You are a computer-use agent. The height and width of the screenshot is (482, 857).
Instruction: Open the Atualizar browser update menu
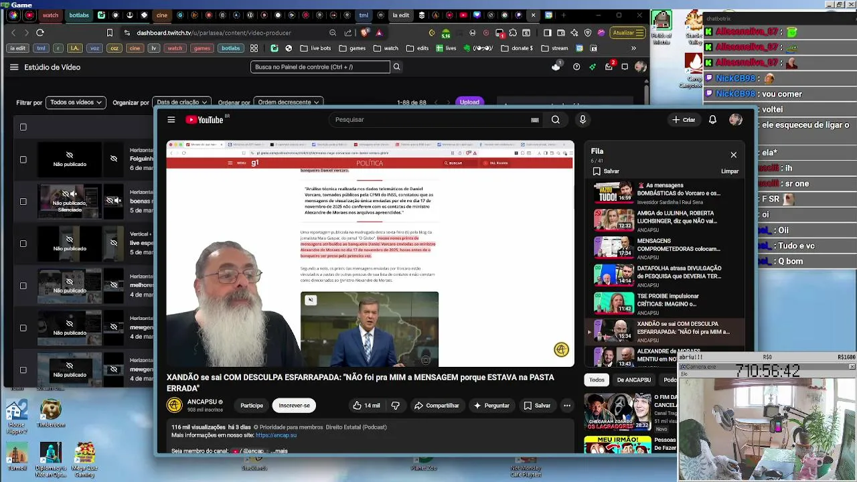click(x=628, y=32)
